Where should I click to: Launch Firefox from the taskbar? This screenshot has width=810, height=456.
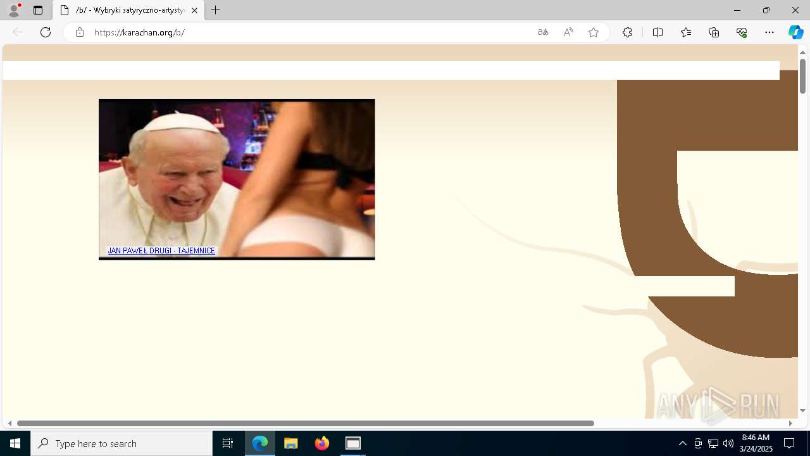pyautogui.click(x=322, y=443)
